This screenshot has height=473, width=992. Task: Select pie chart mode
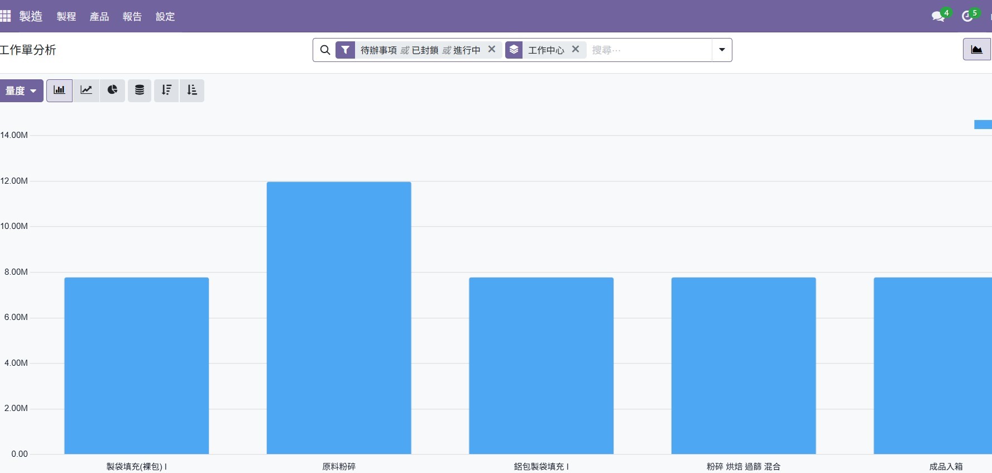113,90
